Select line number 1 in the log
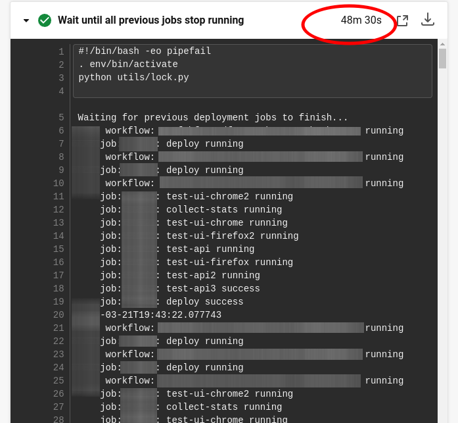This screenshot has width=458, height=423. point(61,51)
